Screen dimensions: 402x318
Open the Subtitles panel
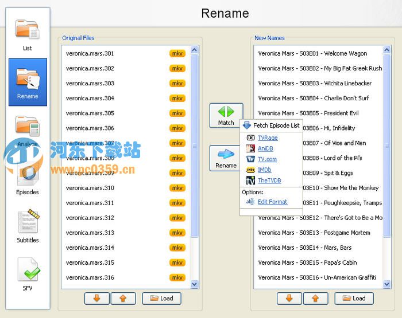click(x=28, y=226)
